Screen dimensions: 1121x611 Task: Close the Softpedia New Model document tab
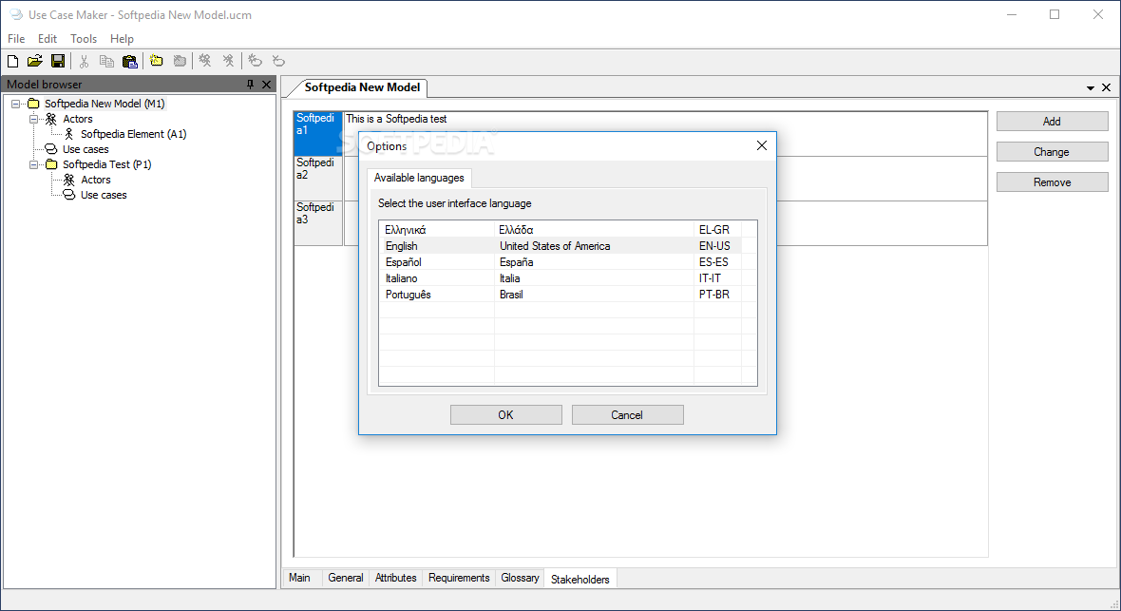1106,87
